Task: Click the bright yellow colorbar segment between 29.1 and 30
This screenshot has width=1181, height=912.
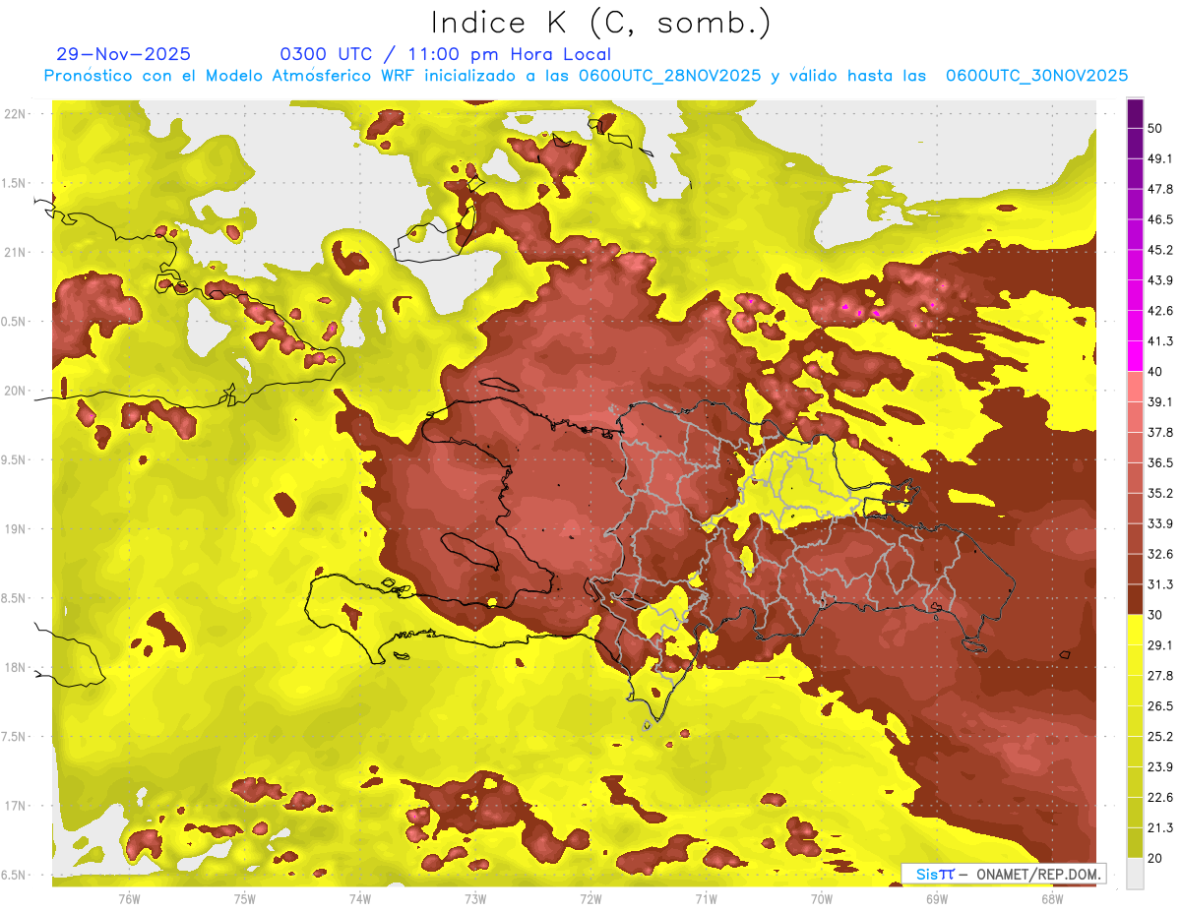Action: pyautogui.click(x=1135, y=630)
